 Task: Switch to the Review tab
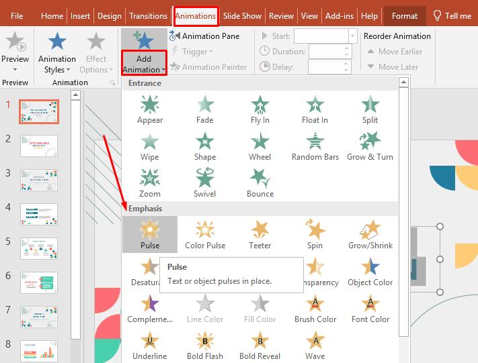[x=281, y=16]
